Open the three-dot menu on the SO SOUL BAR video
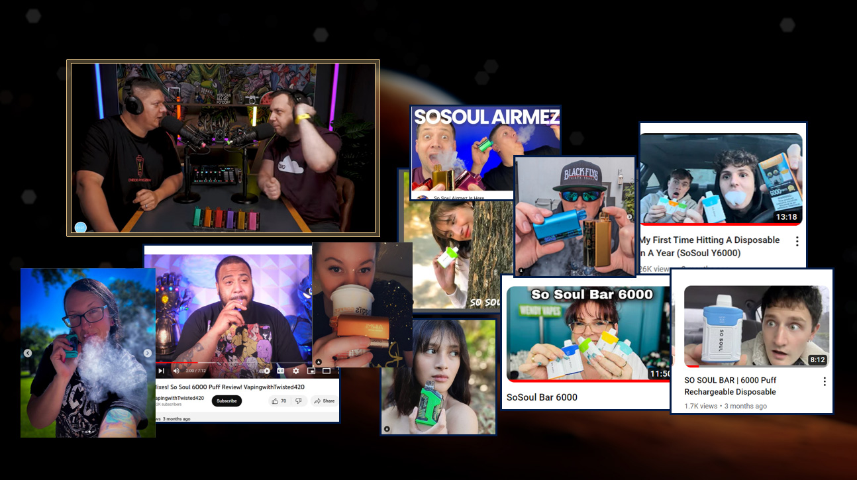Image resolution: width=857 pixels, height=480 pixels. click(825, 381)
